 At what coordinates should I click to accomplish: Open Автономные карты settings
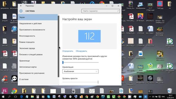[38, 67]
